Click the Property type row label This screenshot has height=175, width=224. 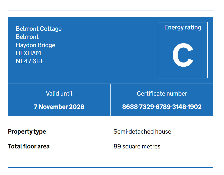[x=27, y=132]
